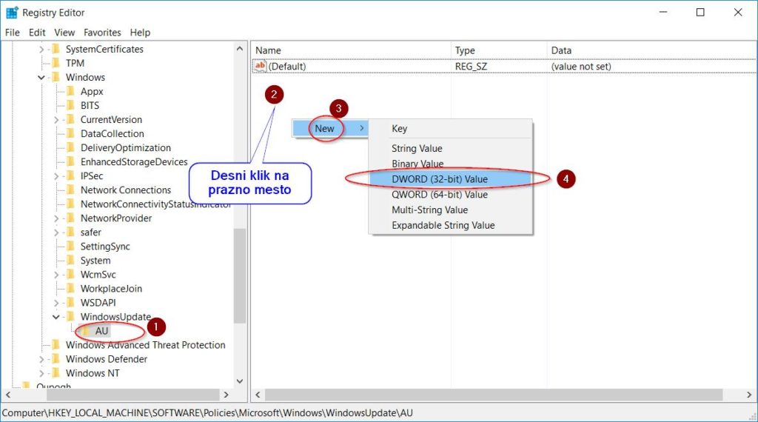Click the Windows Defender folder icon
758x422 pixels.
56,359
